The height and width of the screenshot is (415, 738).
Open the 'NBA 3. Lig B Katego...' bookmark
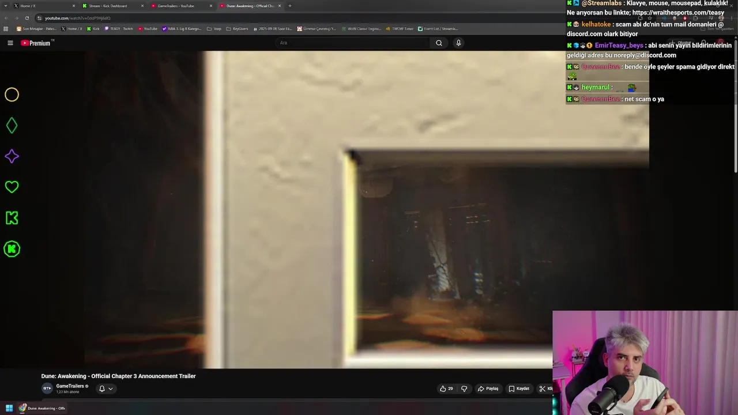[x=182, y=28]
